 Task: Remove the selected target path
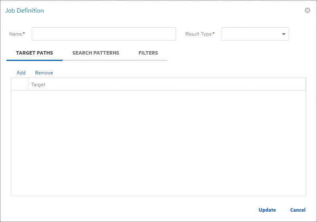pos(44,73)
